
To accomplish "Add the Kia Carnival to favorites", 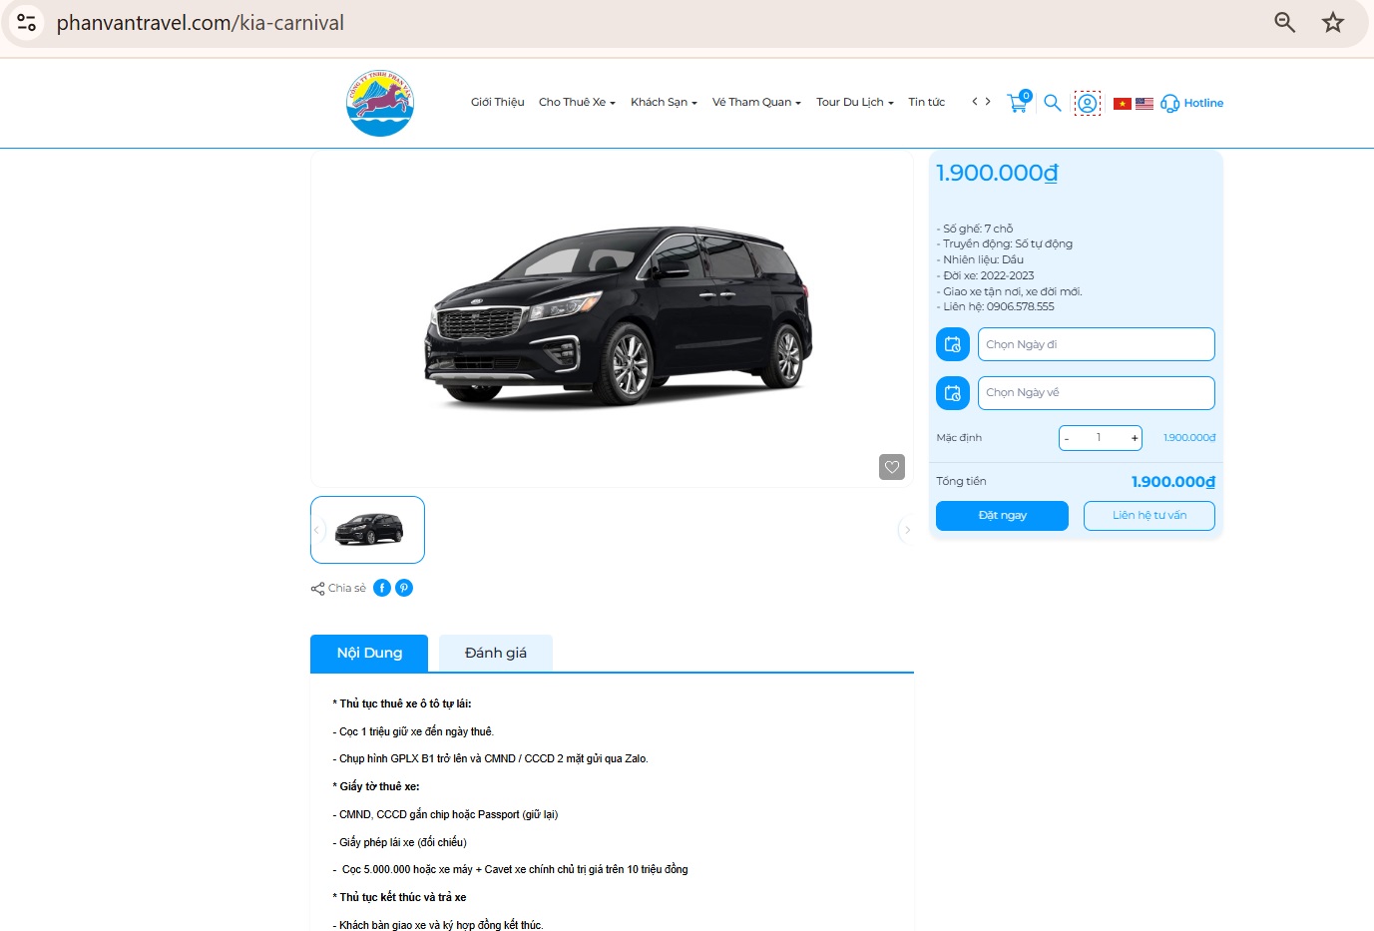I will [x=891, y=466].
